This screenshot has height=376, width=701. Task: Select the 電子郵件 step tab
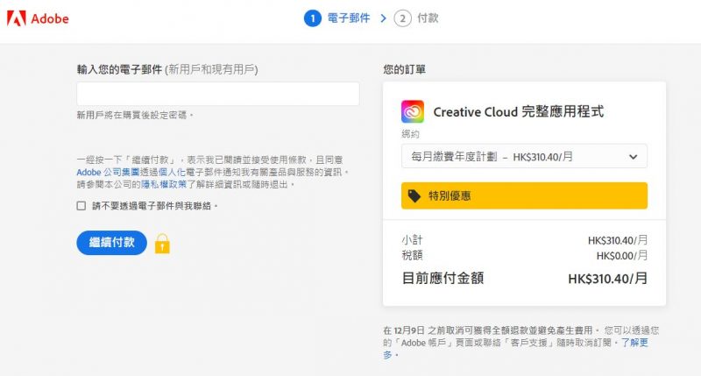click(349, 18)
